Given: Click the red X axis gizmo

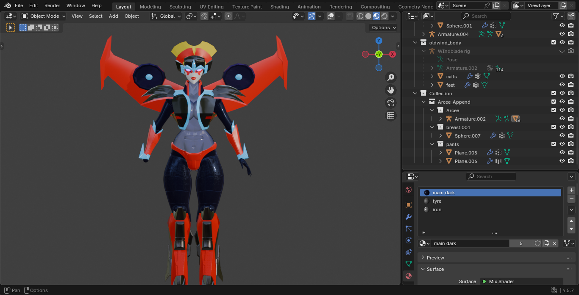Looking at the screenshot, I should pos(392,54).
